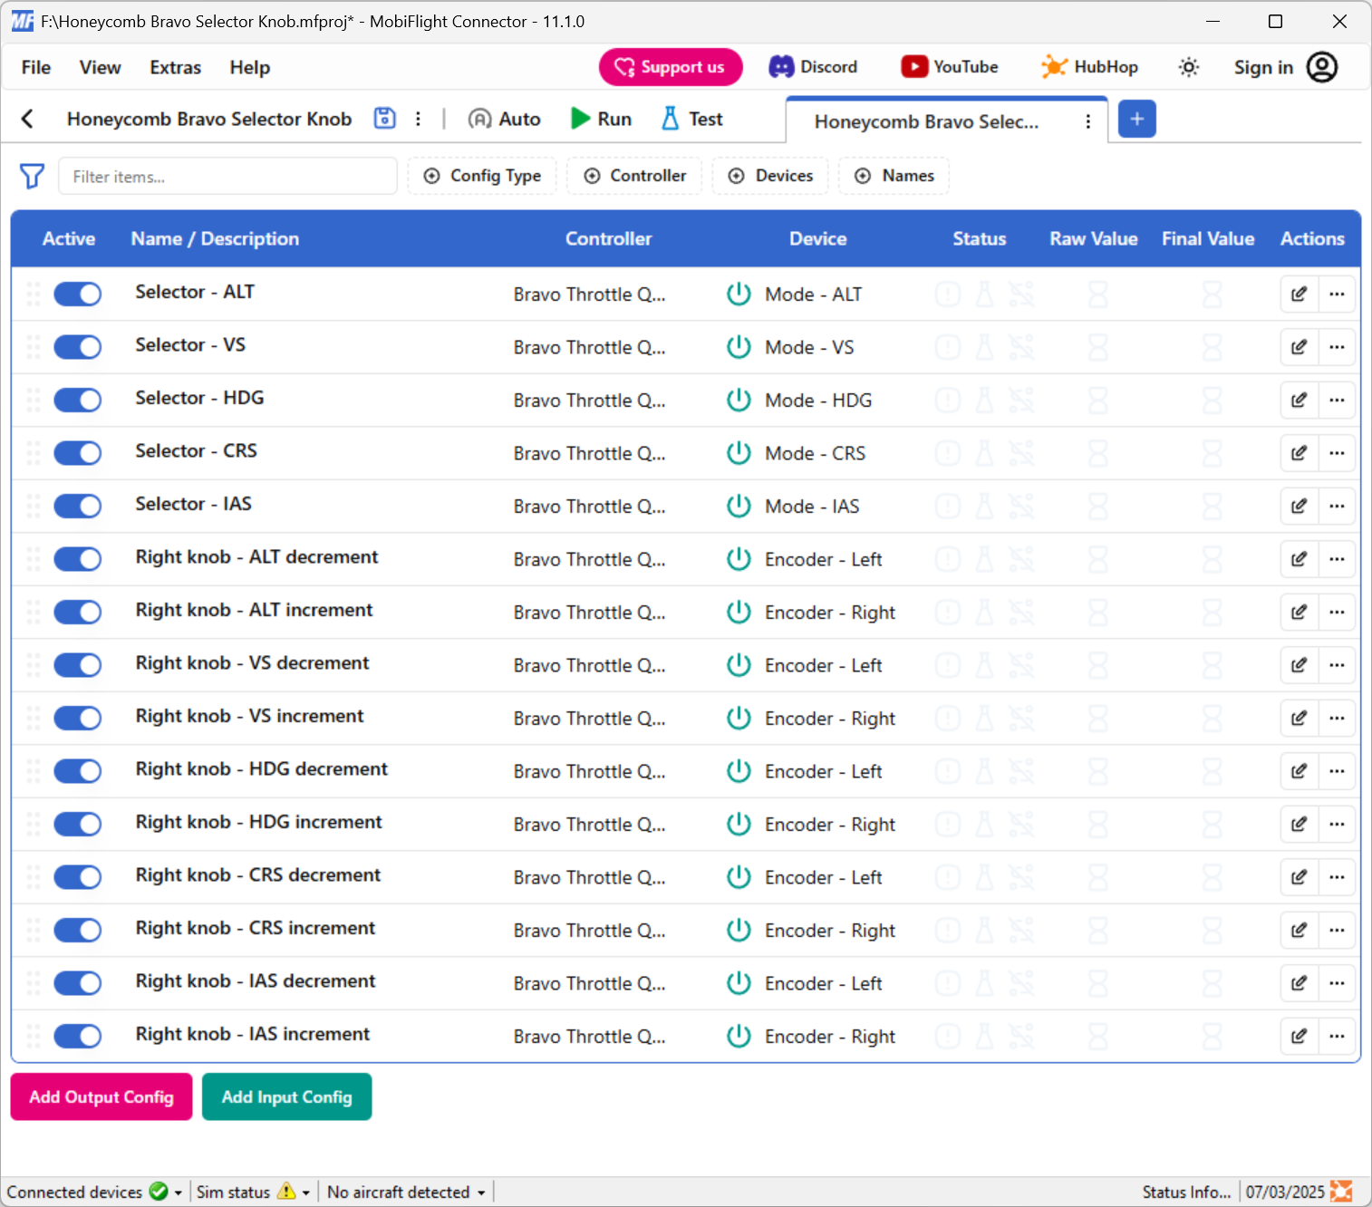
Task: Open the View menu
Action: coord(100,67)
